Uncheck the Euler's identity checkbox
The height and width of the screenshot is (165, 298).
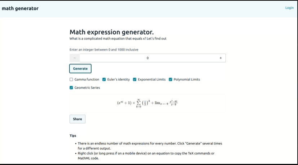pos(104,80)
